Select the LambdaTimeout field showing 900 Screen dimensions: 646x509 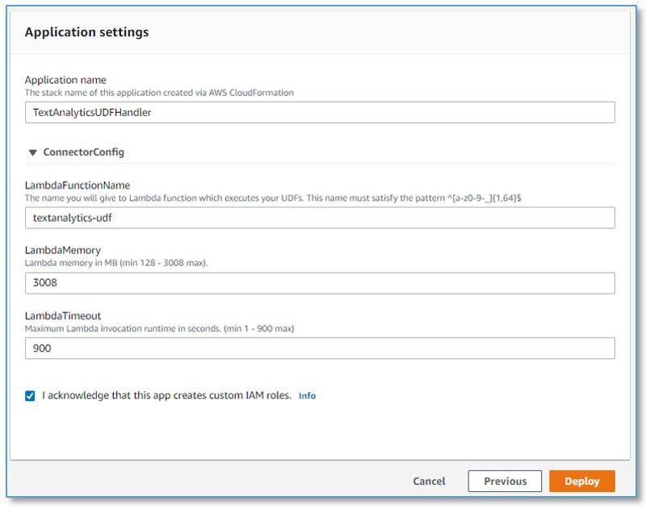(320, 348)
